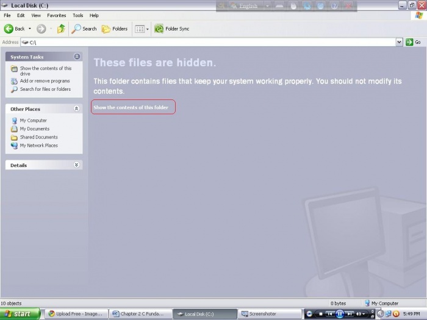Screen dimensions: 427x320
Task: Click the My Computer status bar zone
Action: [381, 303]
